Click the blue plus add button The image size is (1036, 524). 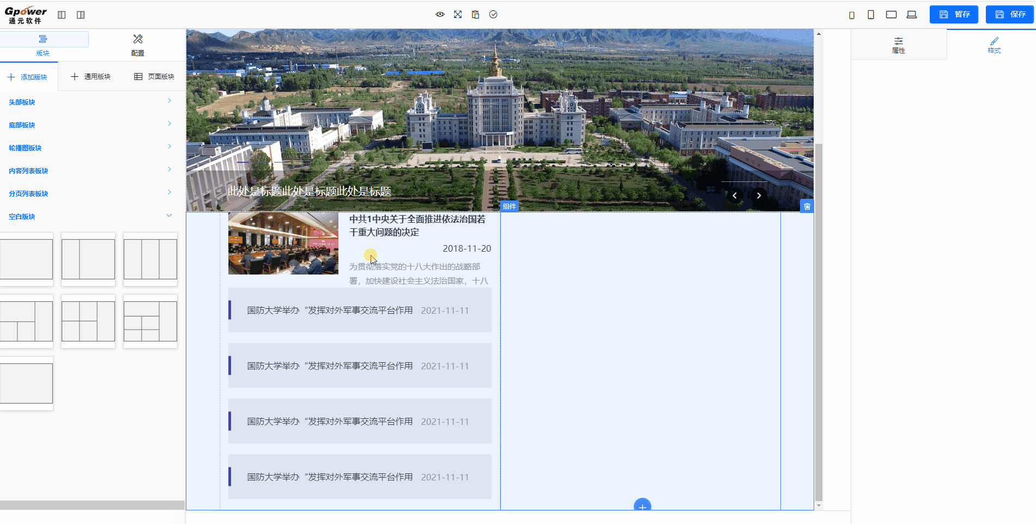[x=643, y=506]
